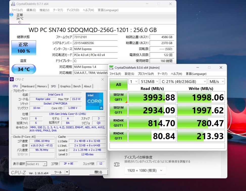Click the CrystalDiskInfo app icon in title bar

[x=13, y=4]
